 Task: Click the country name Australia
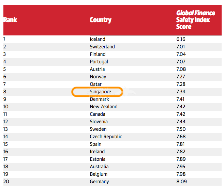point(99,167)
